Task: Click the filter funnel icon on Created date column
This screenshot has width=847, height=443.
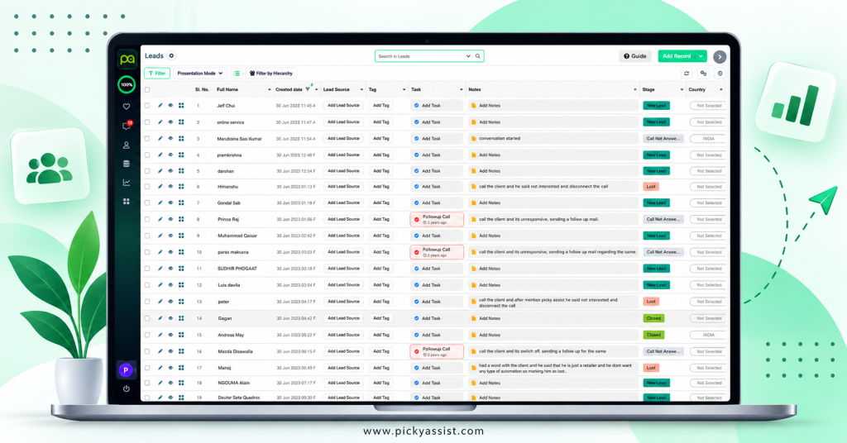Action: [308, 89]
